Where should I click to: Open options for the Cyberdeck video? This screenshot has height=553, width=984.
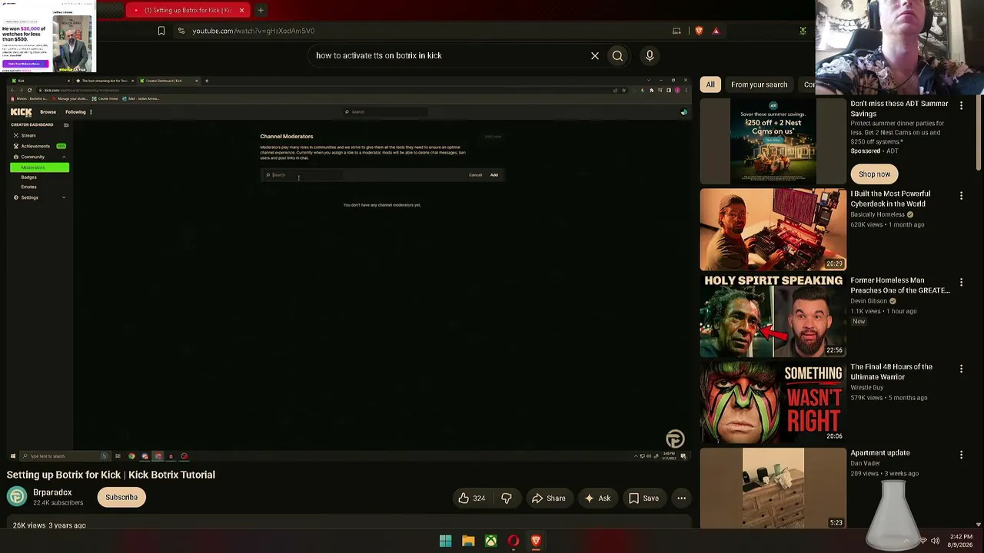tap(961, 196)
